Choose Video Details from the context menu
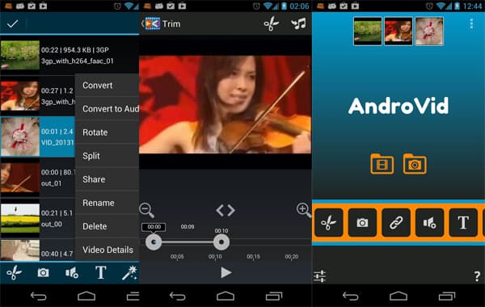The width and height of the screenshot is (485, 307). tap(107, 250)
